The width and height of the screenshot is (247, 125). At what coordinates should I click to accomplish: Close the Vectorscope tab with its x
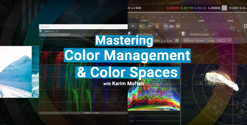point(213,34)
